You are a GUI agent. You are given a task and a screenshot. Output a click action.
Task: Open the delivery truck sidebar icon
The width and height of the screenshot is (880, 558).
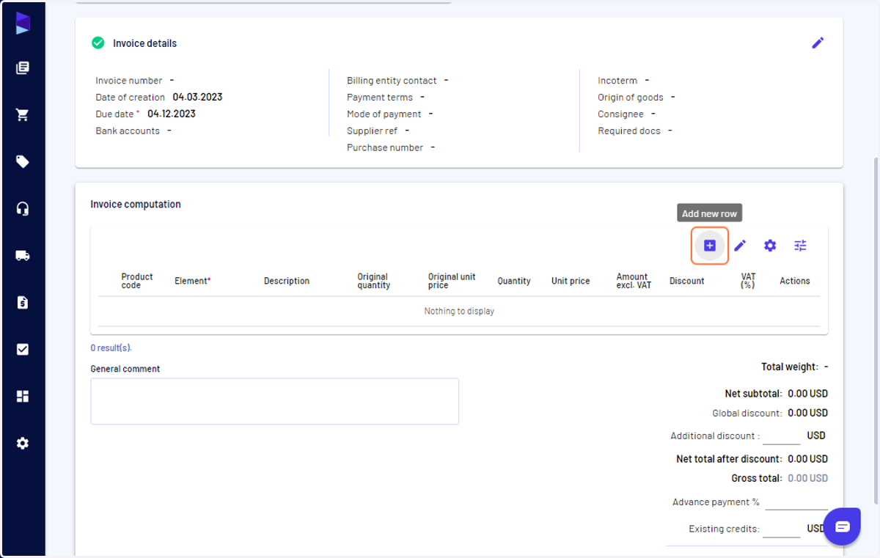point(23,256)
